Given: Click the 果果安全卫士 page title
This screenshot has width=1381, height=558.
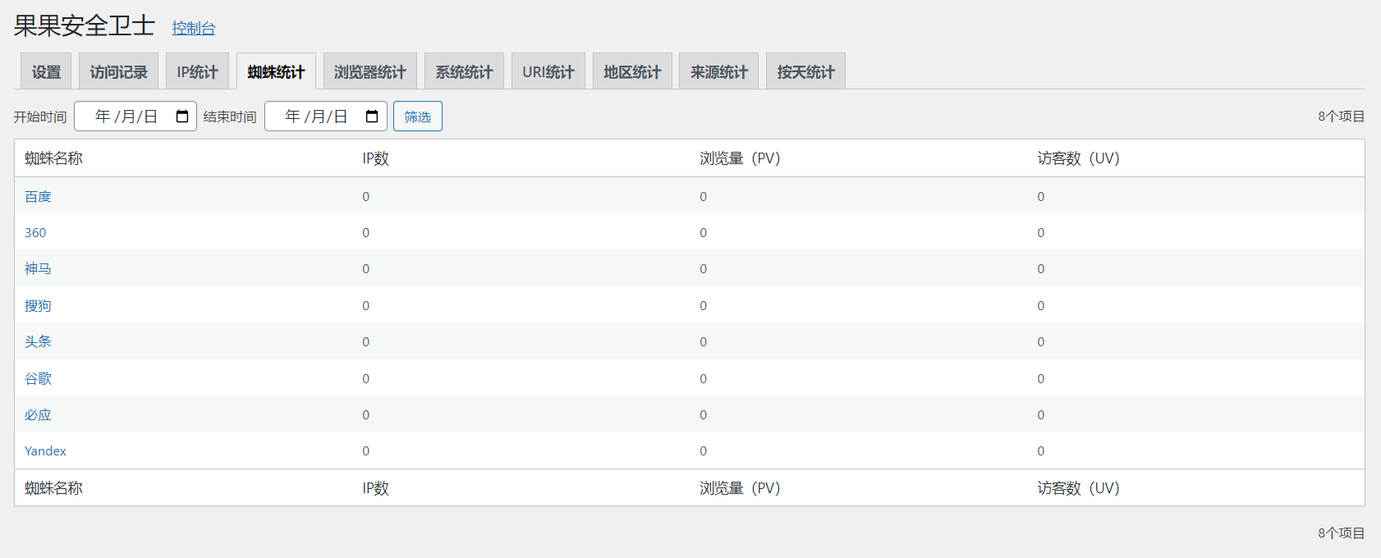Looking at the screenshot, I should pyautogui.click(x=84, y=25).
